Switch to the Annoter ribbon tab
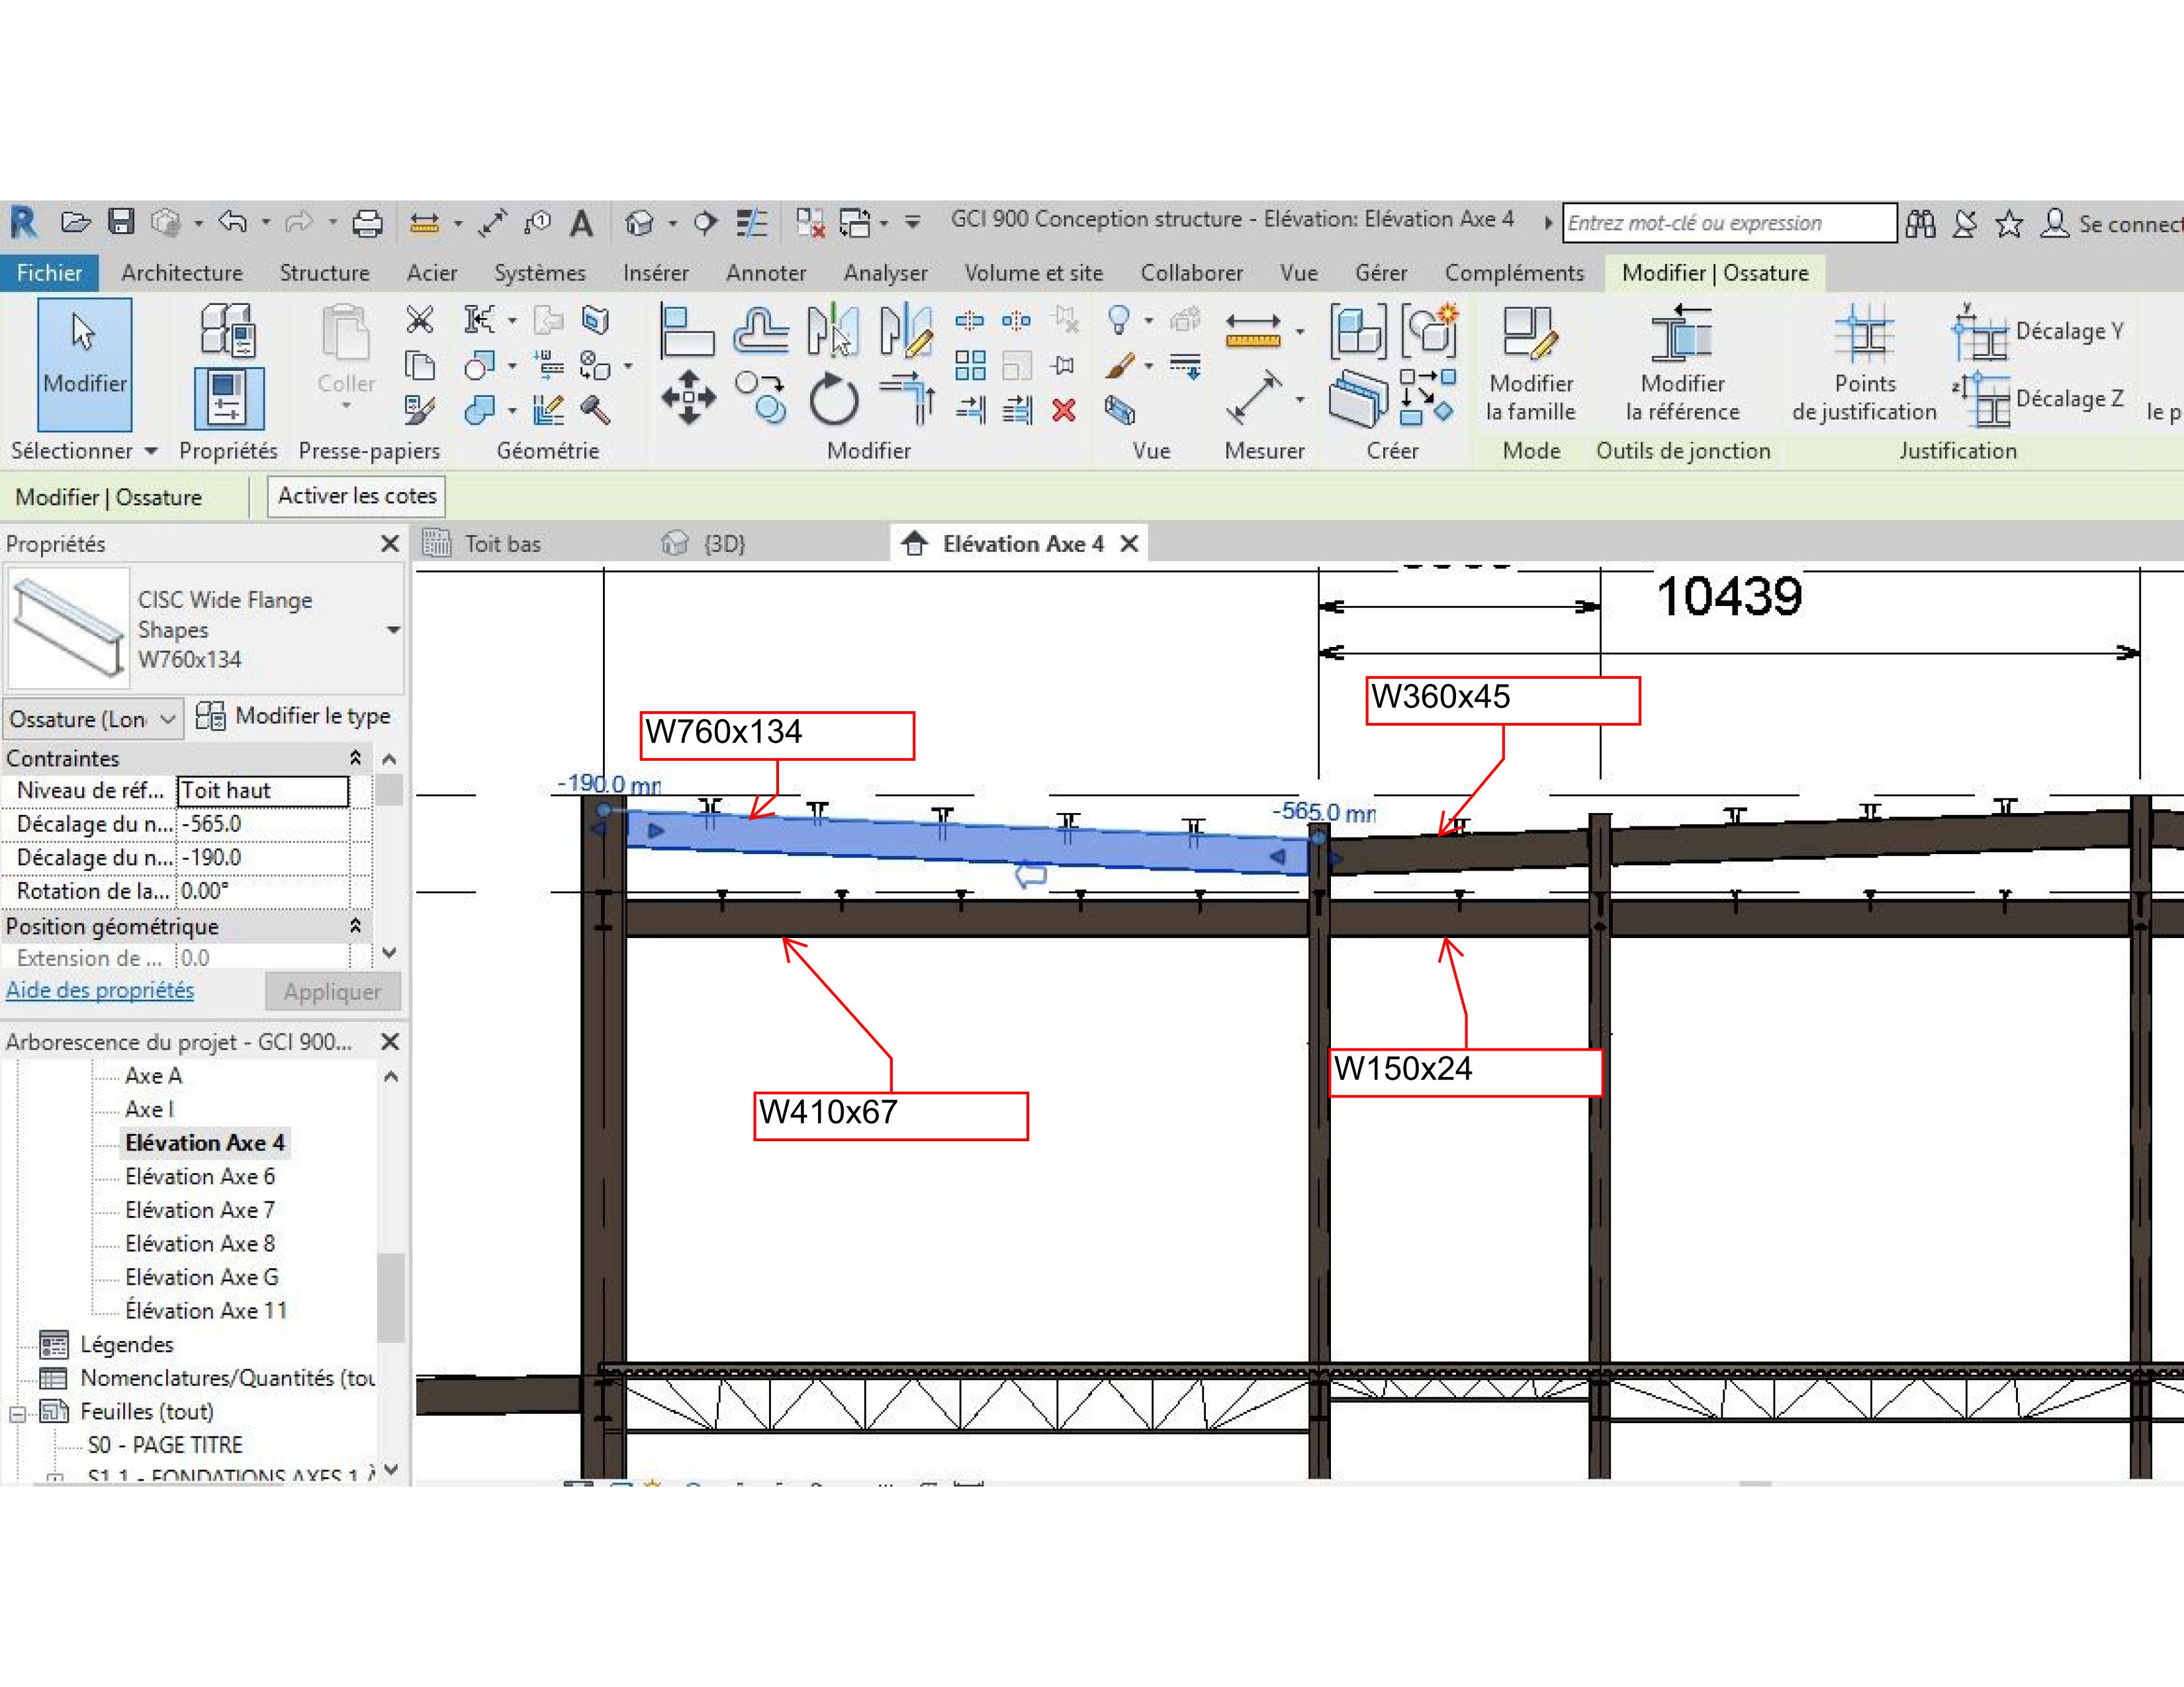 (x=765, y=273)
